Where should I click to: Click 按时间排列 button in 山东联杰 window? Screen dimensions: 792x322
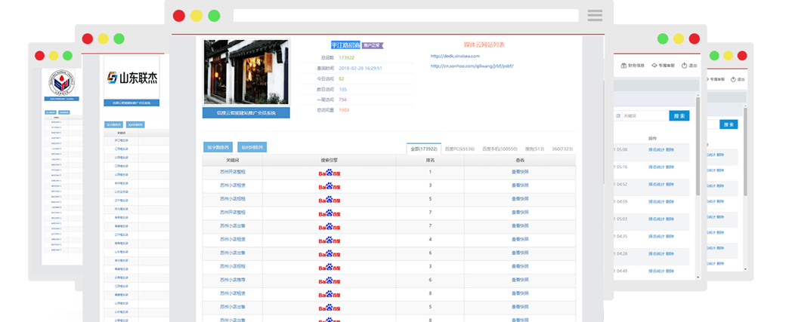135,124
